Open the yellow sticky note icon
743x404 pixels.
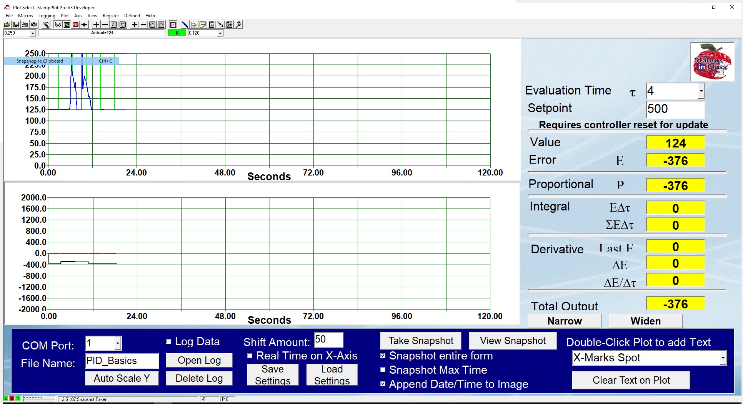pyautogui.click(x=203, y=25)
